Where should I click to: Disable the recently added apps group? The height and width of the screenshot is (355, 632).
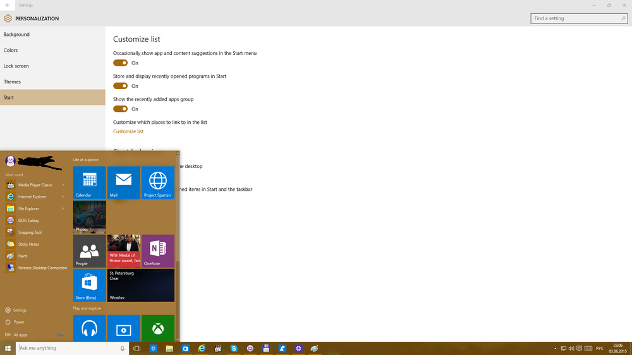click(x=120, y=109)
